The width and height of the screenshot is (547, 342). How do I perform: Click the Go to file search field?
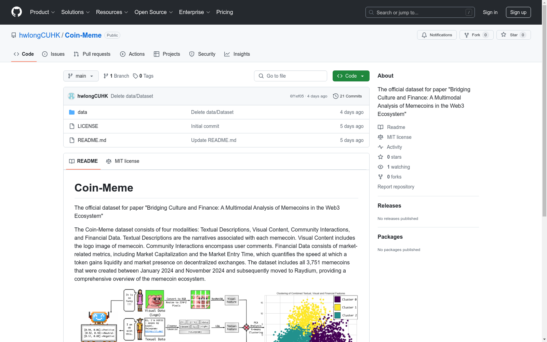[x=291, y=76]
